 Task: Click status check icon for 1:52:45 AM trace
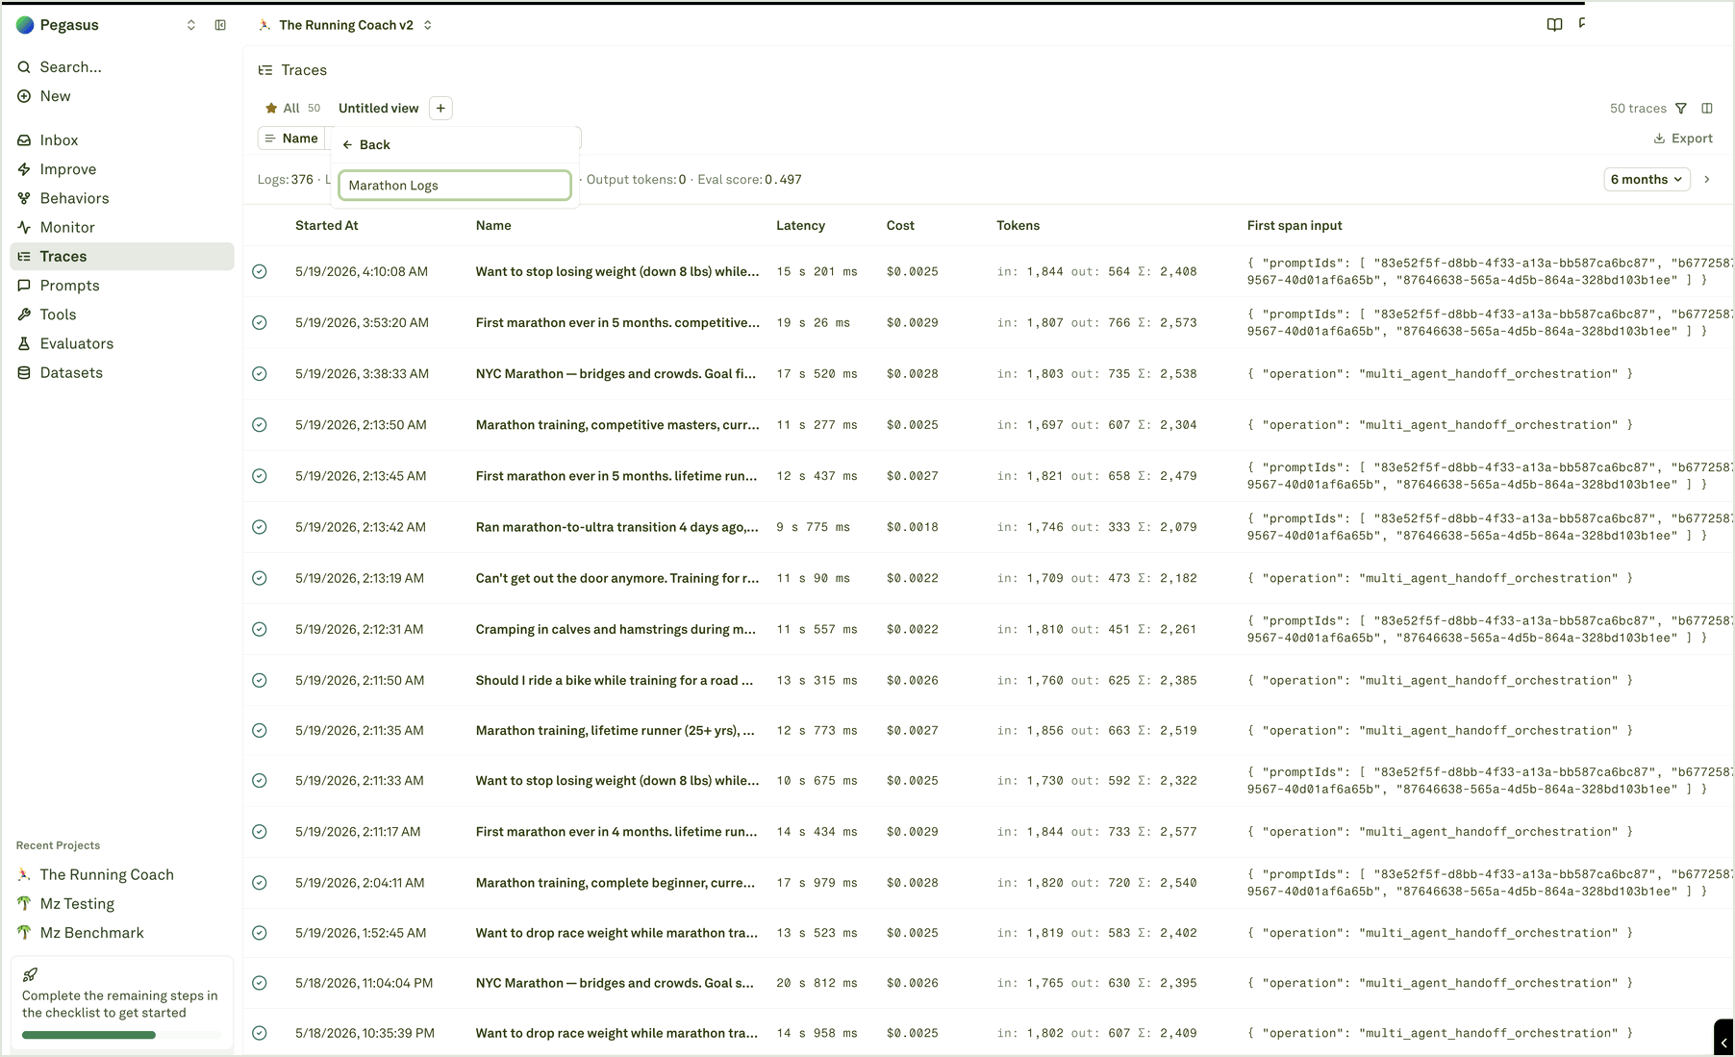tap(260, 932)
